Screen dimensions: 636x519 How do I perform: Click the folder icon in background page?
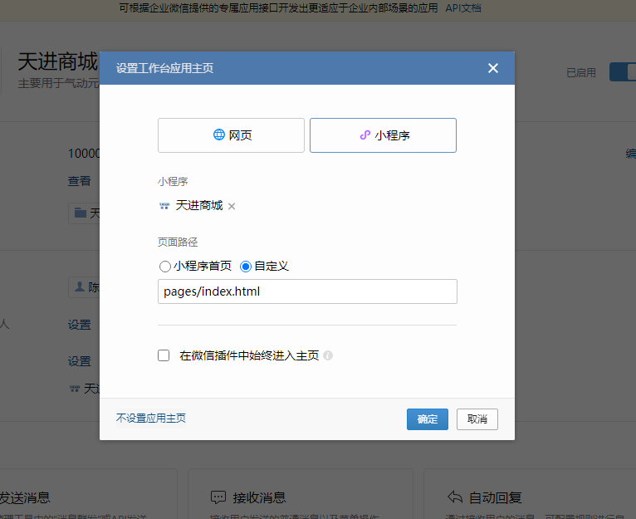coord(81,213)
